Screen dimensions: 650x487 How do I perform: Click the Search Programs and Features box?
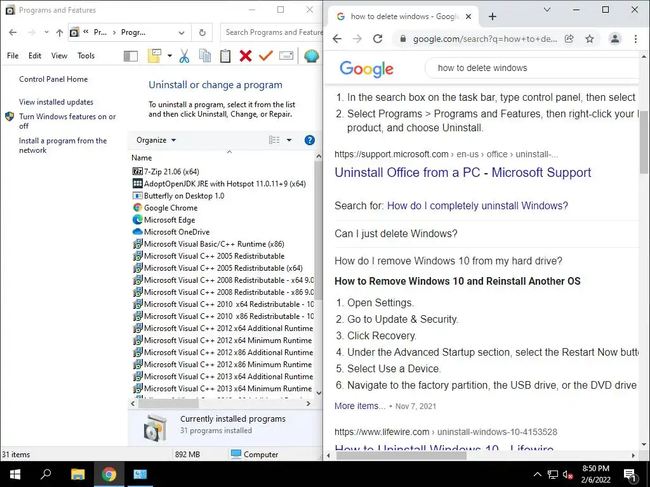pyautogui.click(x=272, y=32)
